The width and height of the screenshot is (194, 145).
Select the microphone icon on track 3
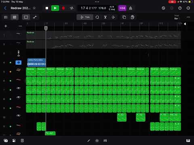tap(19, 53)
